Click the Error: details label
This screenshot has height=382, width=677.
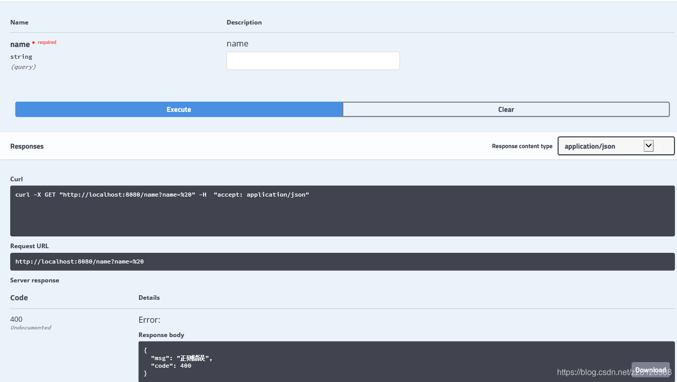tap(149, 320)
